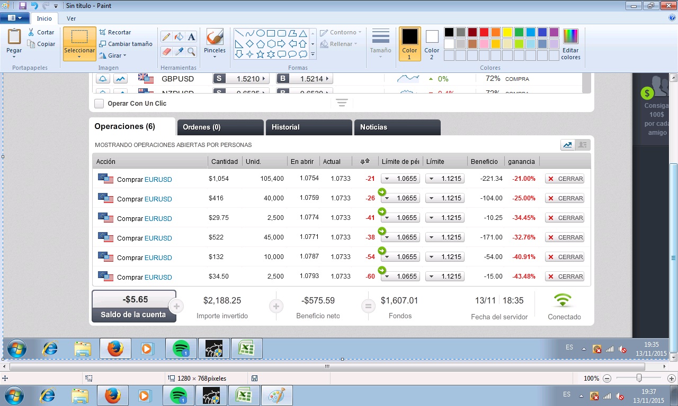Expand the Seleccionar dropdown arrow
Viewport: 678px width, 406px height.
79,57
